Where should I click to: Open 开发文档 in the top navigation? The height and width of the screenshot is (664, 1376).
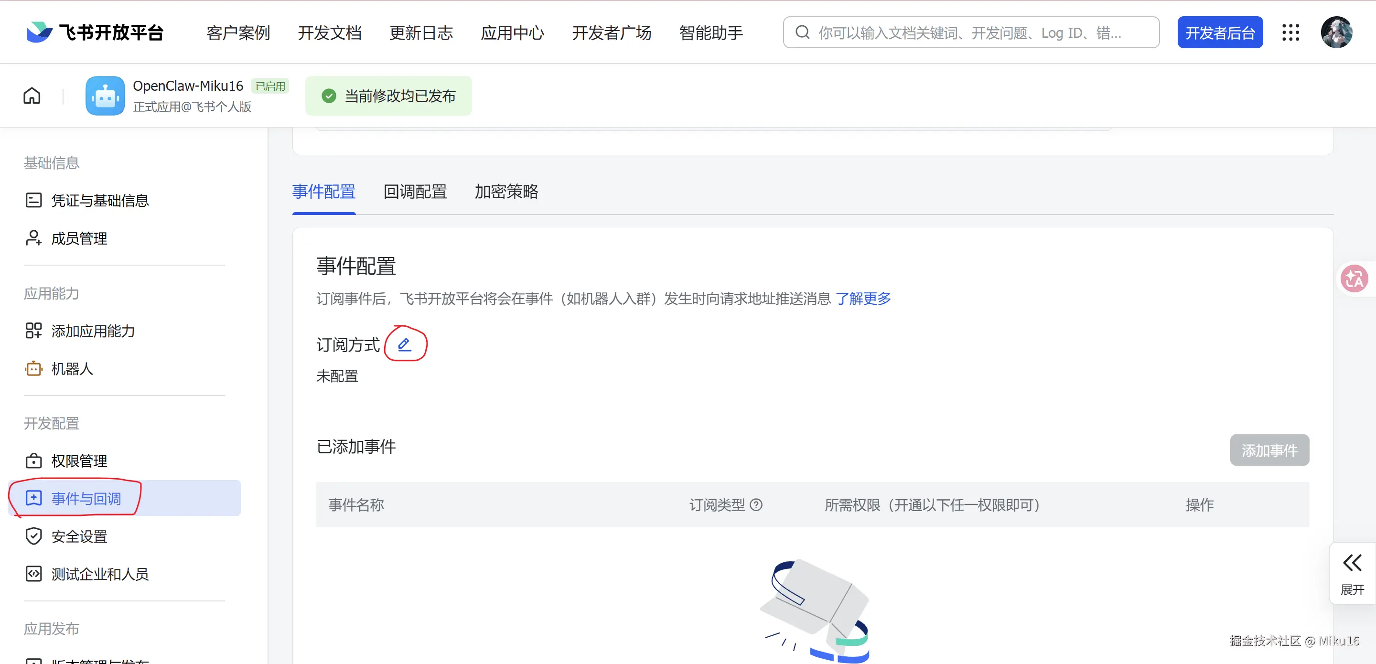(x=330, y=32)
